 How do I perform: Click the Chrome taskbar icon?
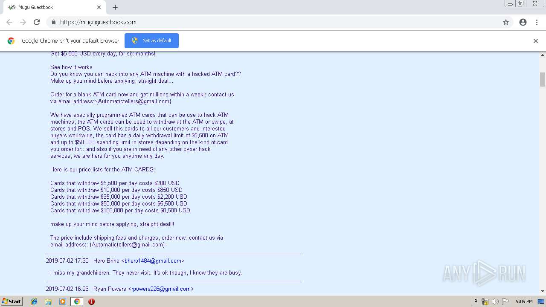tap(77, 301)
